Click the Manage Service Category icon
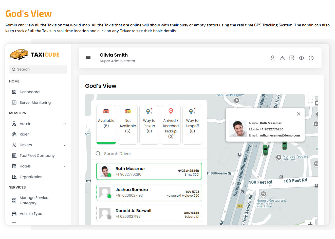Screen dimensions: 335x239 point(14,200)
